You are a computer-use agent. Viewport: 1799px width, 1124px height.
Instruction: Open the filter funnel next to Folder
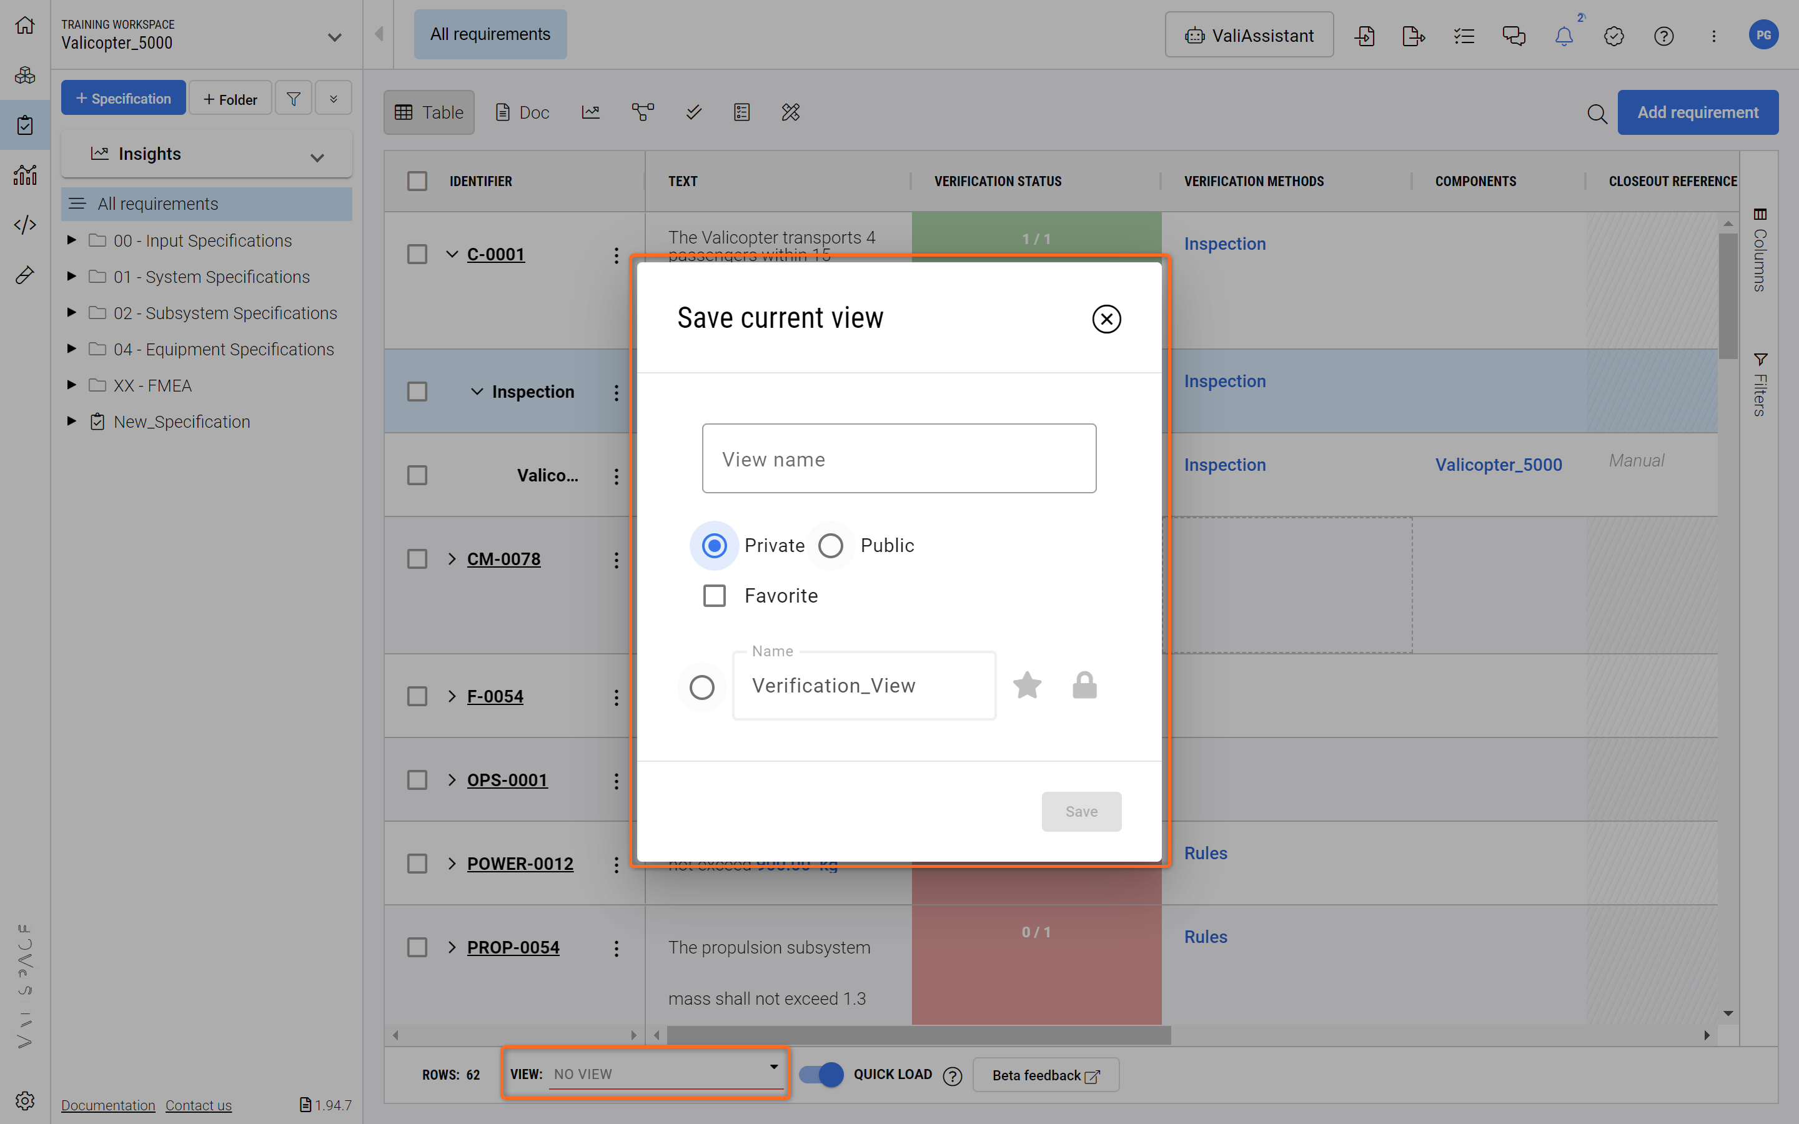pos(294,98)
